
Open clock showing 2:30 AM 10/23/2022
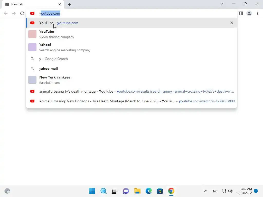point(244,191)
